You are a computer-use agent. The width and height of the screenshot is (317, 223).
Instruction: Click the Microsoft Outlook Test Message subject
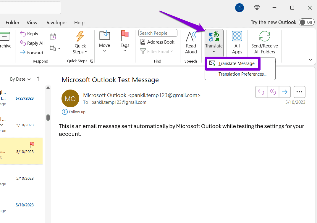pyautogui.click(x=110, y=80)
